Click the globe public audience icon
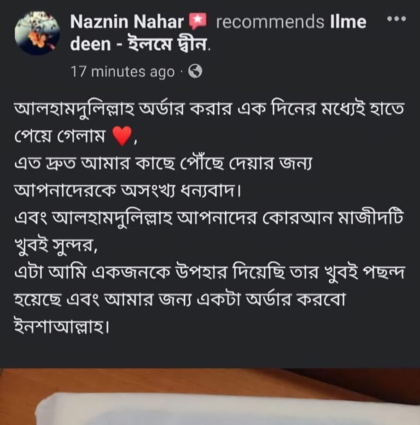This screenshot has height=425, width=420. click(x=195, y=71)
